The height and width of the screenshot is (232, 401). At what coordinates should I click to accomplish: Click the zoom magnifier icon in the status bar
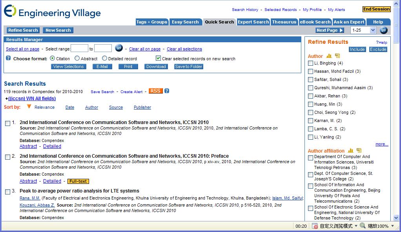pos(363,226)
